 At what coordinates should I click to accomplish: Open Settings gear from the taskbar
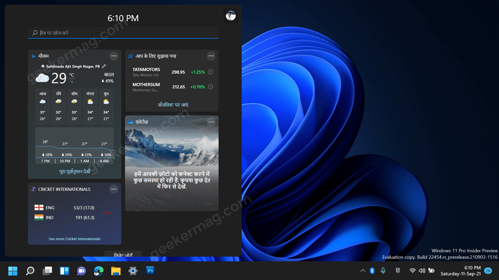(x=133, y=271)
